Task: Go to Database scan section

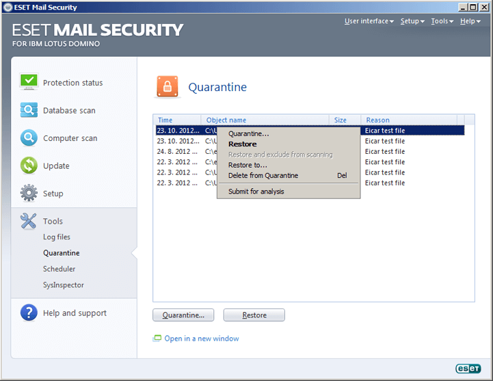Action: pos(69,110)
